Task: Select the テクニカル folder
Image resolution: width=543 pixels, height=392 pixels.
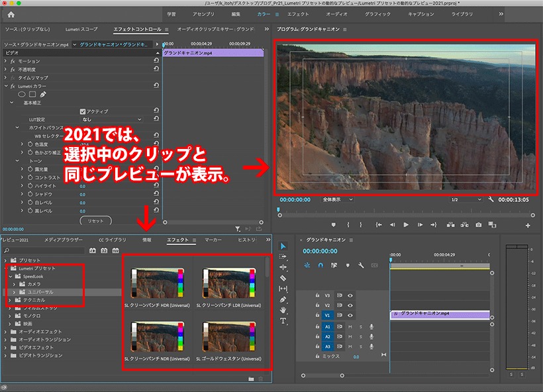Action: pos(34,300)
